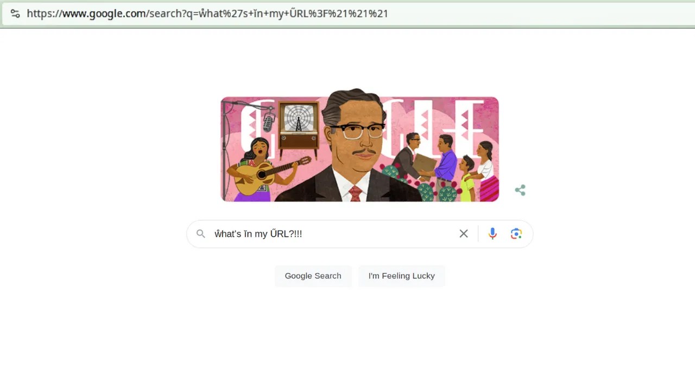The height and width of the screenshot is (390, 695).
Task: Select the address bar URL text
Action: pyautogui.click(x=207, y=14)
